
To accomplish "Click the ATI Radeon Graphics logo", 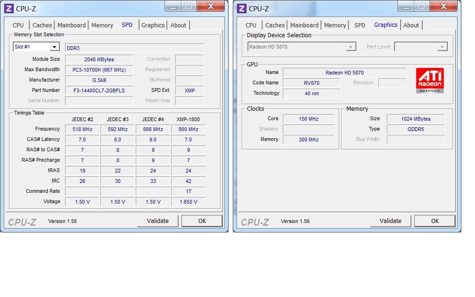I will pos(430,80).
